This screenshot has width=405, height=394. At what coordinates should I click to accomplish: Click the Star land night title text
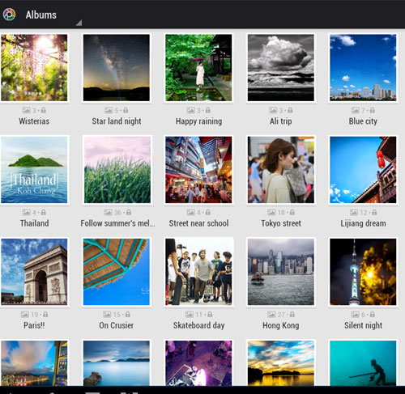117,121
